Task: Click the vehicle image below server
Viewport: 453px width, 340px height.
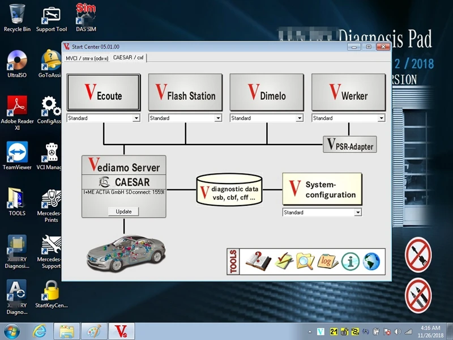Action: [126, 253]
